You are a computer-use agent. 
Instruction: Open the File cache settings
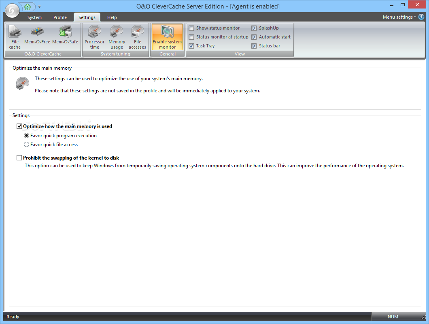pos(15,37)
